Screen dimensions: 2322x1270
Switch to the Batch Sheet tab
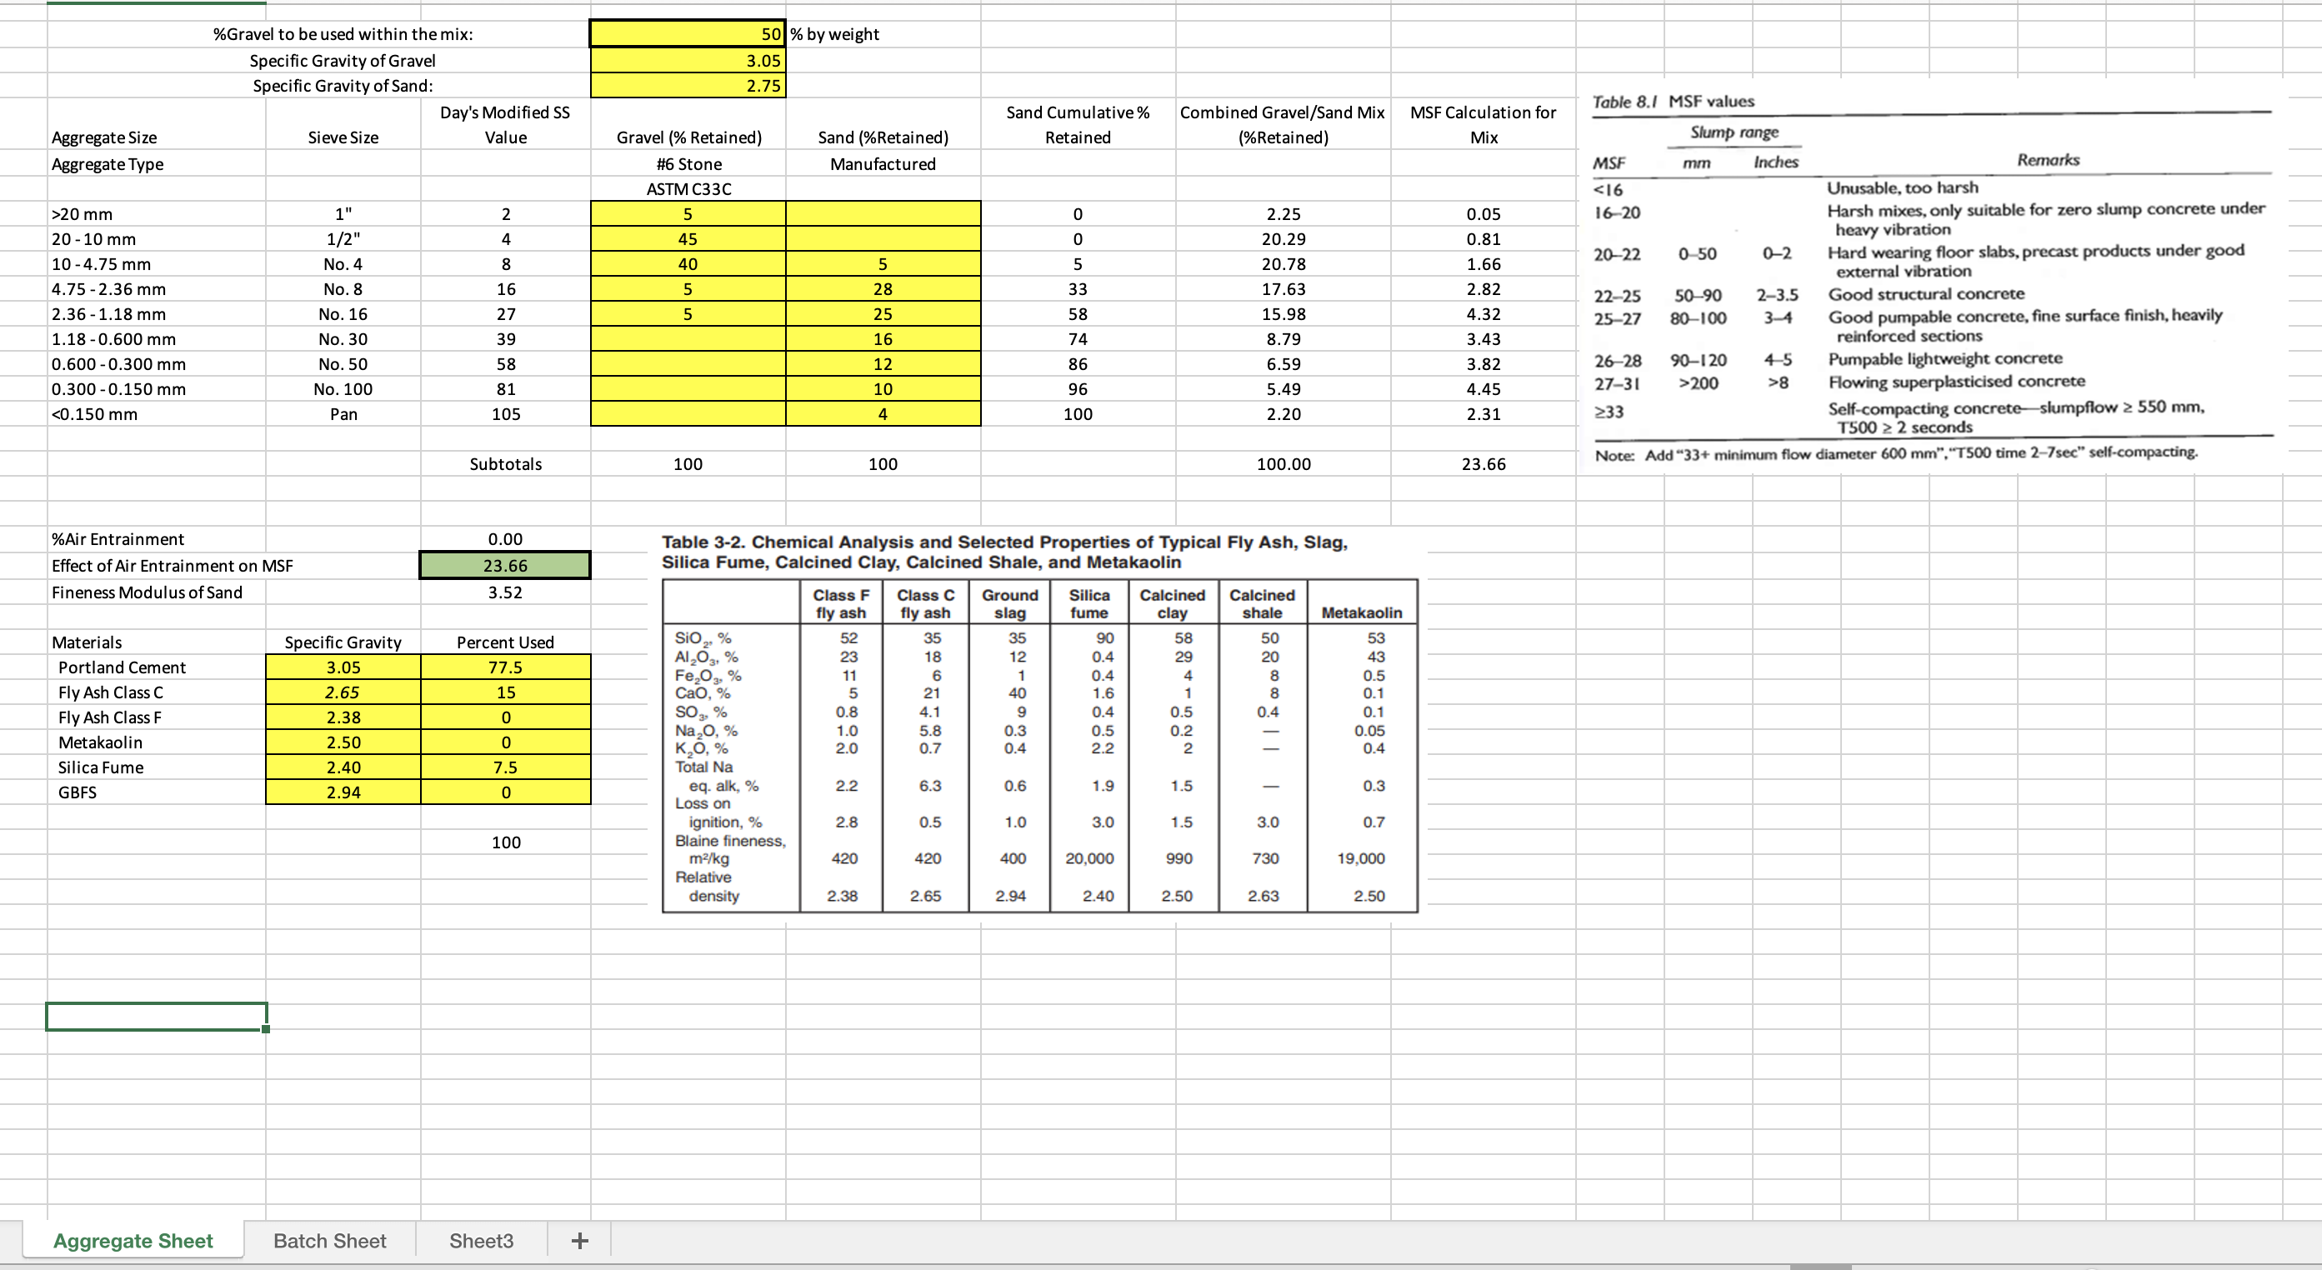coord(329,1241)
